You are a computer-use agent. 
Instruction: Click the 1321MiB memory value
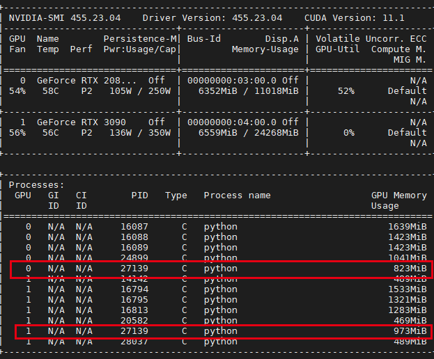(x=408, y=300)
